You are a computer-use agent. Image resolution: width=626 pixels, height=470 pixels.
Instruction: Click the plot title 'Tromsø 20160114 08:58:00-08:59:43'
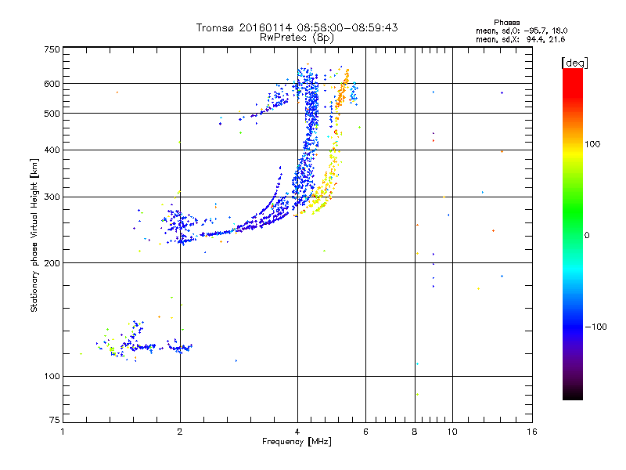coord(297,27)
